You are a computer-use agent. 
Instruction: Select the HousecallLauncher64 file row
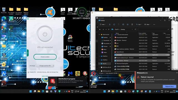(142, 37)
